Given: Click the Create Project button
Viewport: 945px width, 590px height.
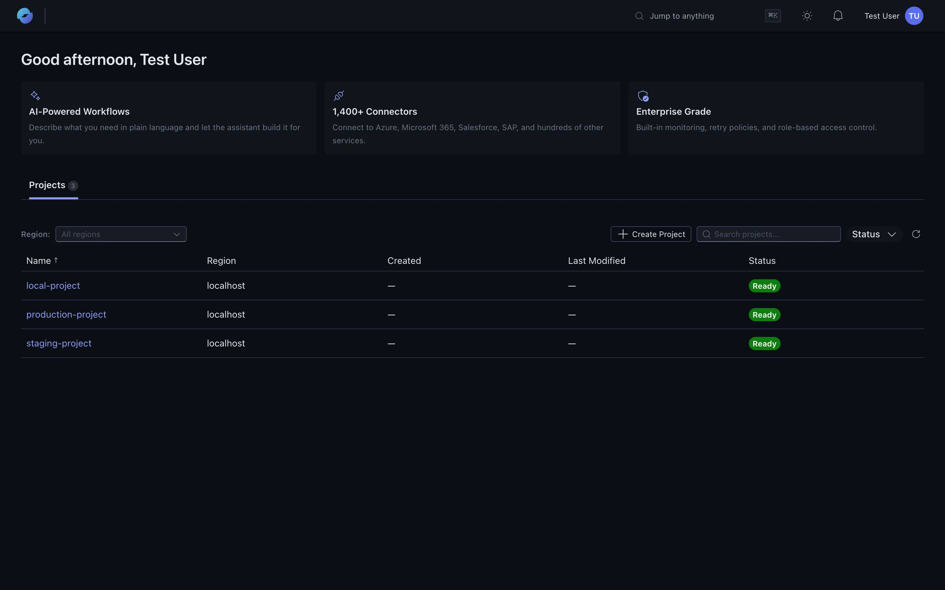Looking at the screenshot, I should pos(651,234).
